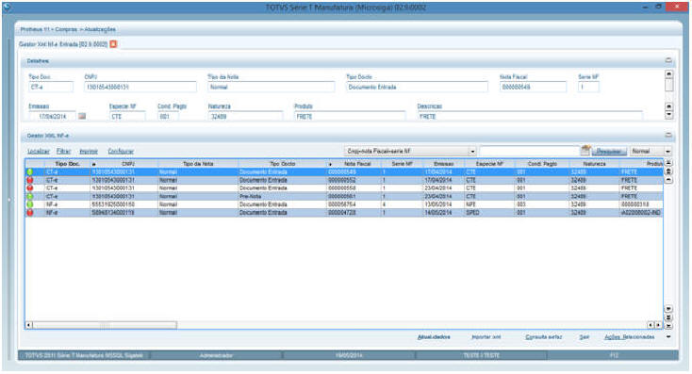692x374 pixels.
Task: Click the Tipo da Nota field in Detalhes
Action: click(271, 87)
